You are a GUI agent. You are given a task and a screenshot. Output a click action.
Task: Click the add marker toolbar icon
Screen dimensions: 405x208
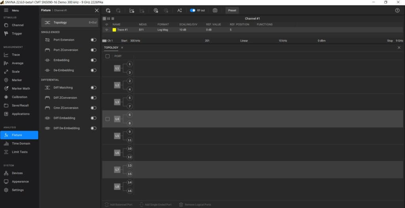156,11
